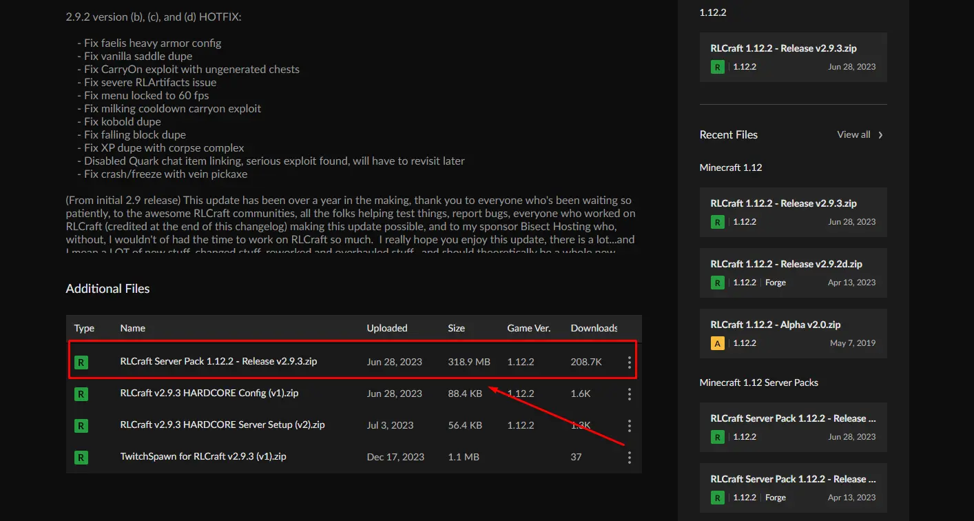Sort table by Name column header
Image resolution: width=974 pixels, height=521 pixels.
132,328
